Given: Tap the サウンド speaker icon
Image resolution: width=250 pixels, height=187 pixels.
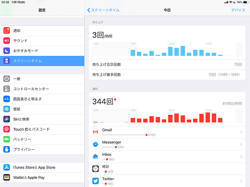Looking at the screenshot, I should tap(6, 41).
